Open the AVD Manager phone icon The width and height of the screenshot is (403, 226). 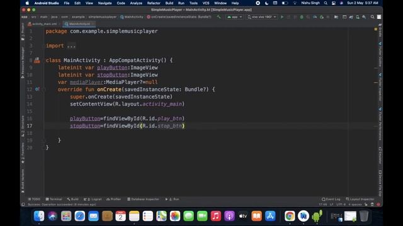pyautogui.click(x=358, y=17)
